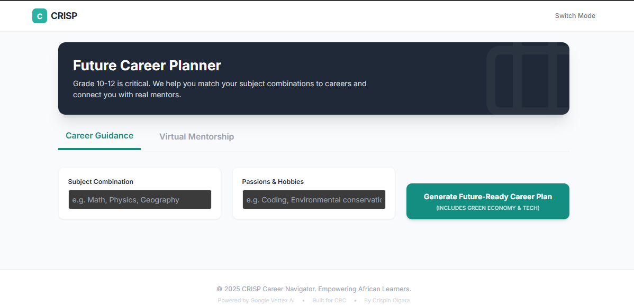Click By Crispin Oigara footer credit
634x306 pixels.
pos(387,300)
